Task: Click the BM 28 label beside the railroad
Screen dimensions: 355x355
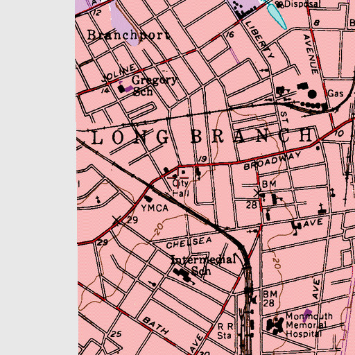Action: pos(270,298)
